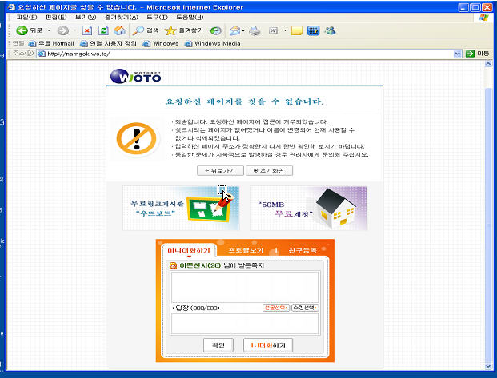Click inside the reply text input box

tap(245, 324)
